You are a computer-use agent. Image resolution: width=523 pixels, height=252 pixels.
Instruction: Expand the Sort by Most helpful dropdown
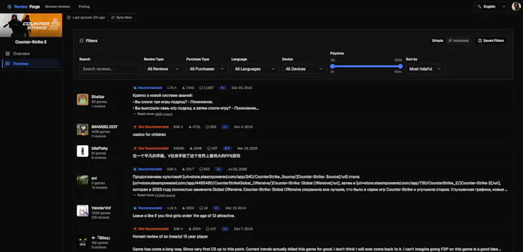point(425,69)
